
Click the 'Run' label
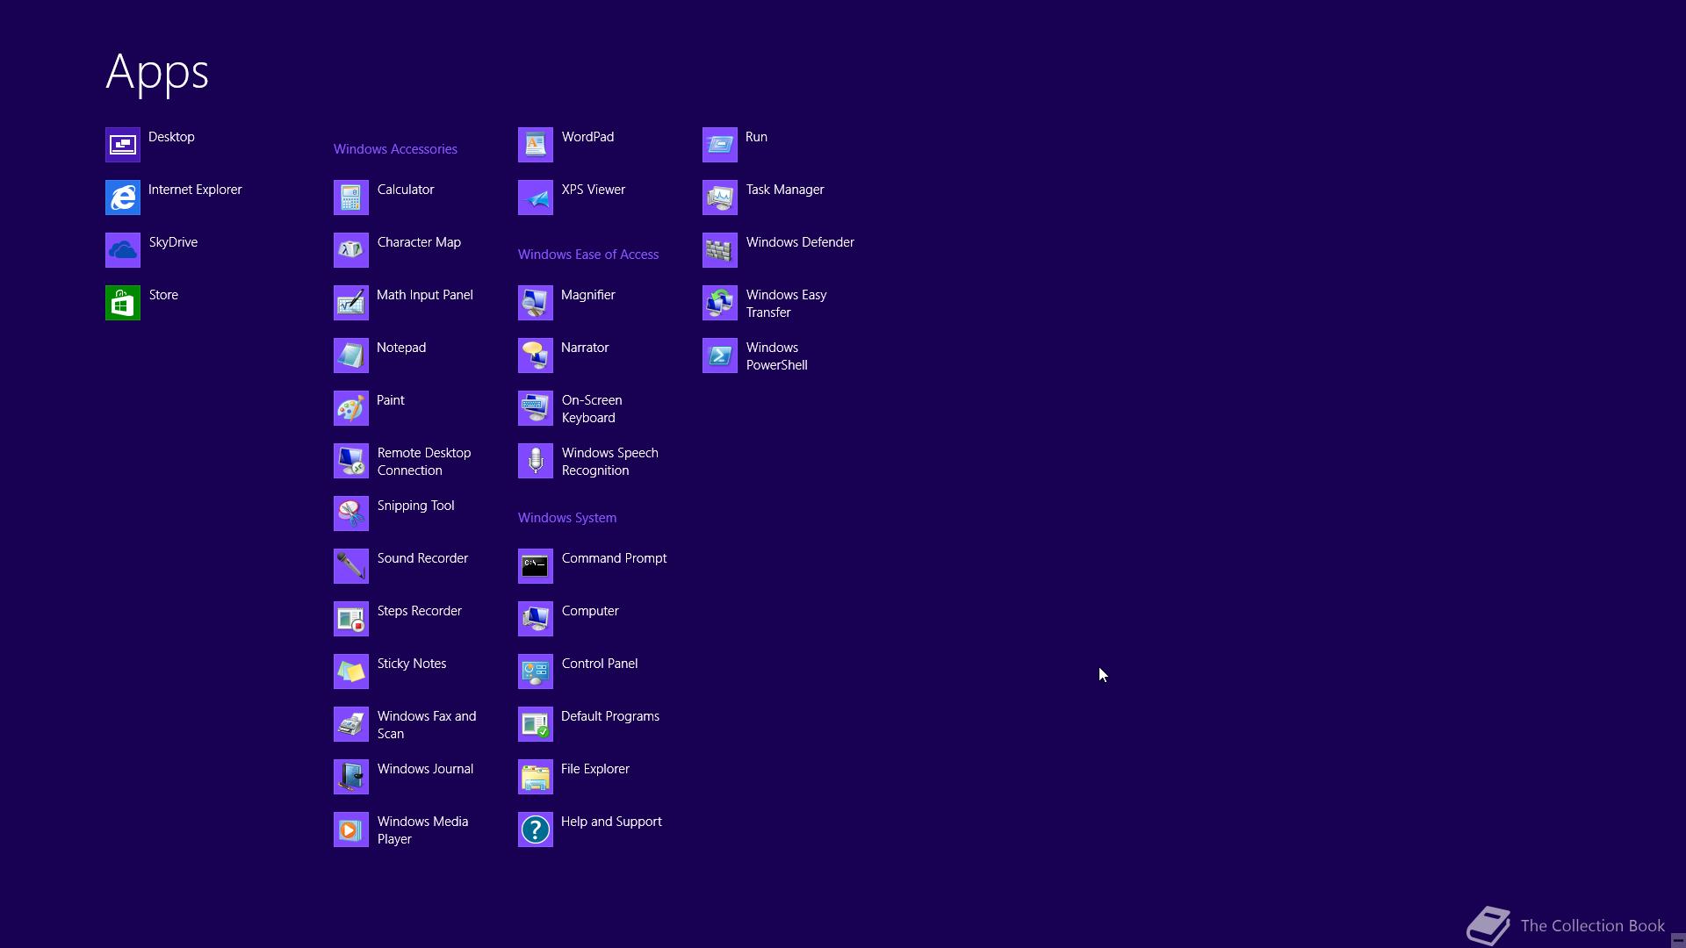[756, 137]
